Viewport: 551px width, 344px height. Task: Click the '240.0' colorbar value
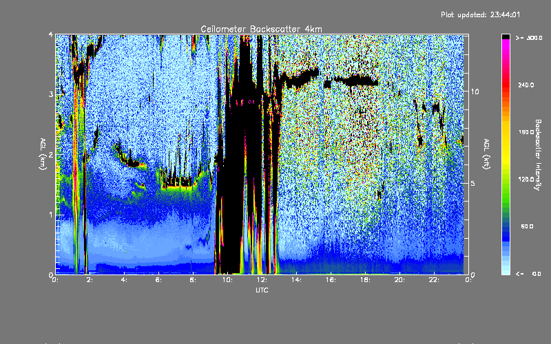tap(526, 85)
